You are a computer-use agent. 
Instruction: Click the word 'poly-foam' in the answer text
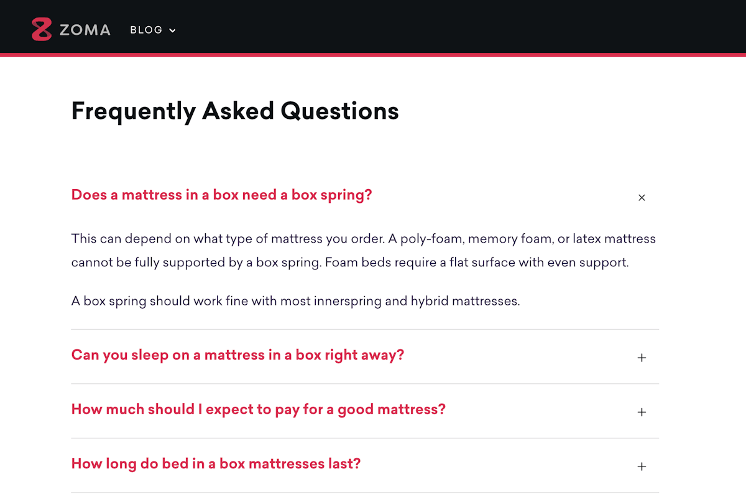(x=421, y=239)
